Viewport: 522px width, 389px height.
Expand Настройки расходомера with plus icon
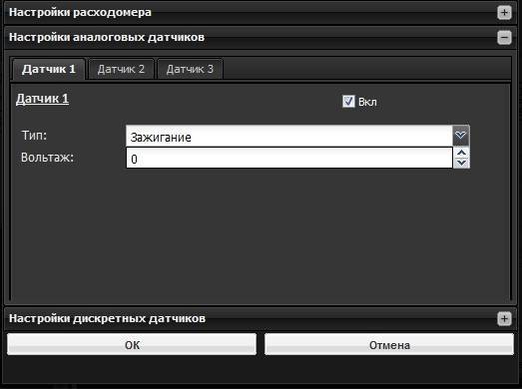pos(504,13)
